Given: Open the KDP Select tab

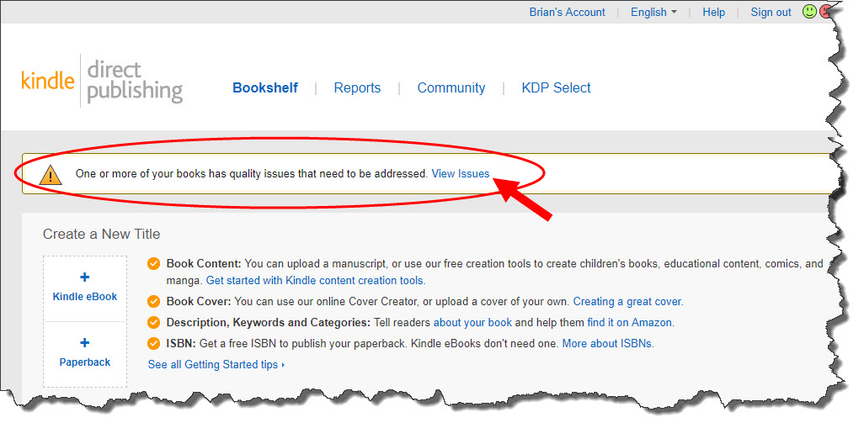Looking at the screenshot, I should tap(556, 88).
